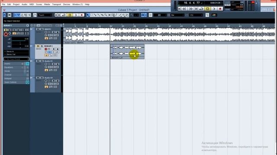Click Record on the Transport panel
Viewport: 277px width, 155px height.
point(220,9)
